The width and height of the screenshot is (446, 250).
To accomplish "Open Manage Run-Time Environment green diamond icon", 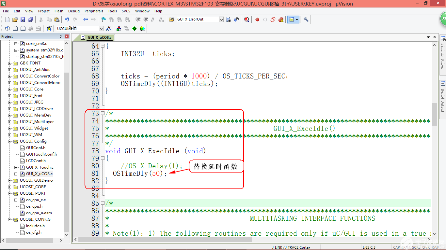I will click(x=135, y=29).
